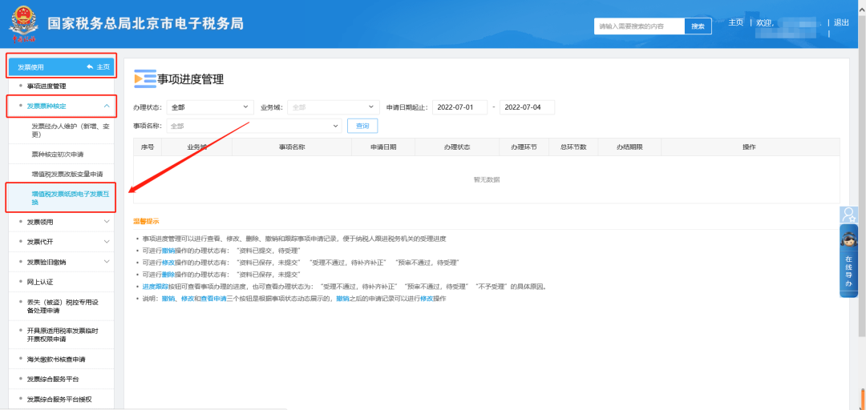
Task: Expand the 发票领用 menu section
Action: [x=107, y=222]
